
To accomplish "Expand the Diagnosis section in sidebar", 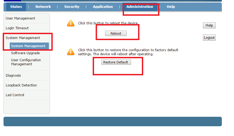I will pyautogui.click(x=13, y=76).
